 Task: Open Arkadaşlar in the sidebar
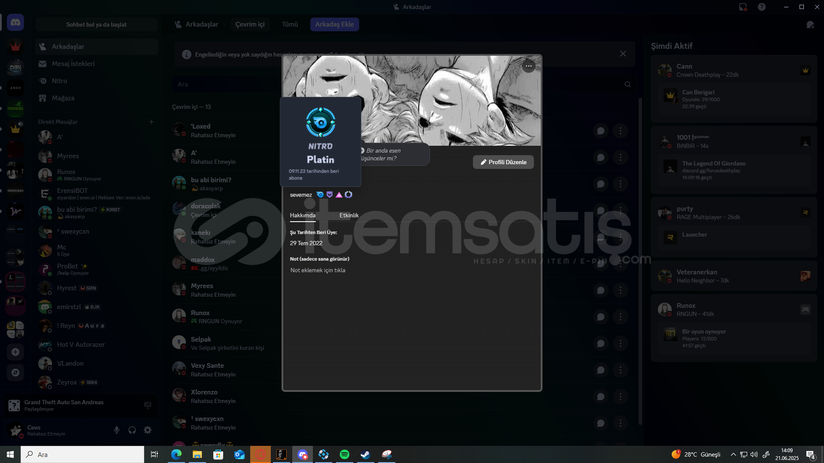point(97,46)
